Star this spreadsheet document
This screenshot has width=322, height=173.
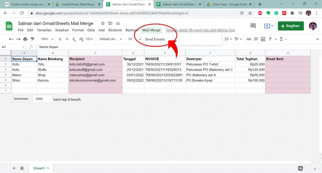point(103,23)
